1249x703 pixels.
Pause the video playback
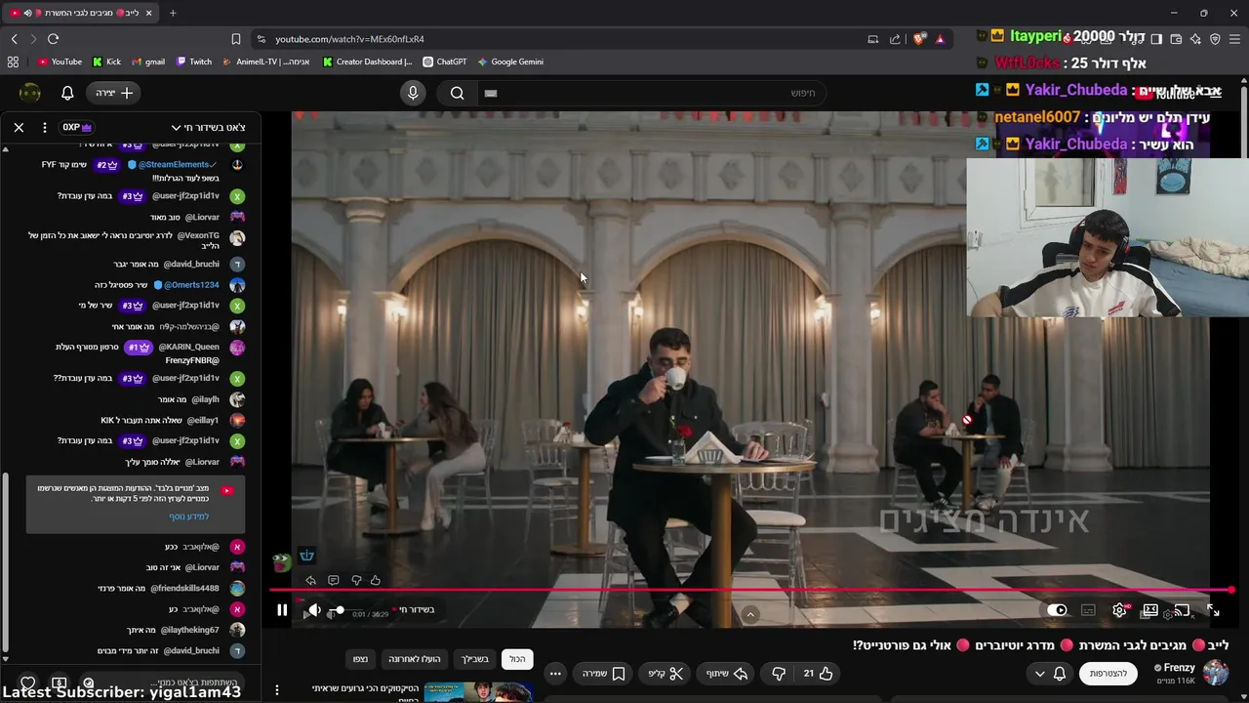282,610
